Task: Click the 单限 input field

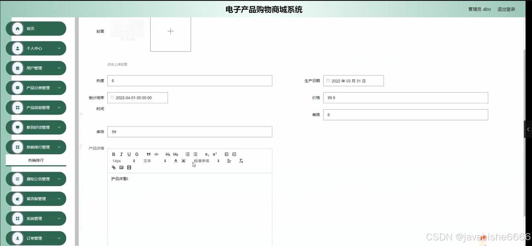Action: 405,115
